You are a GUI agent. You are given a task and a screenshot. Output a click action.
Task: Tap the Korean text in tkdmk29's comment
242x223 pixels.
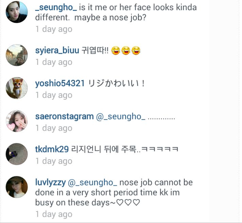point(125,149)
